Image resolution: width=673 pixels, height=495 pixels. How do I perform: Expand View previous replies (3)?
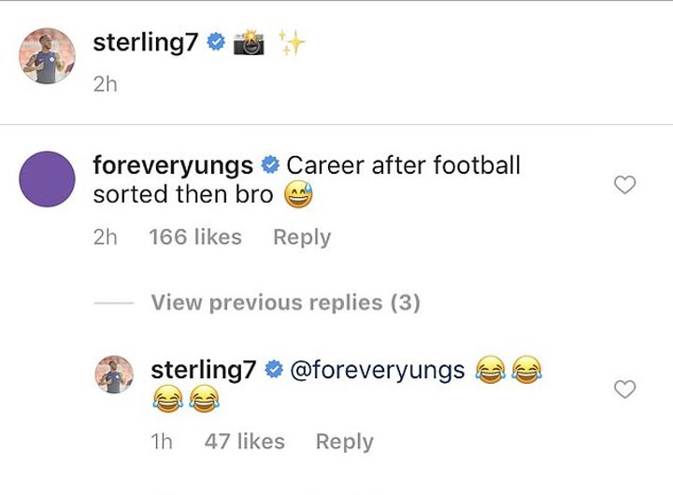pos(285,303)
